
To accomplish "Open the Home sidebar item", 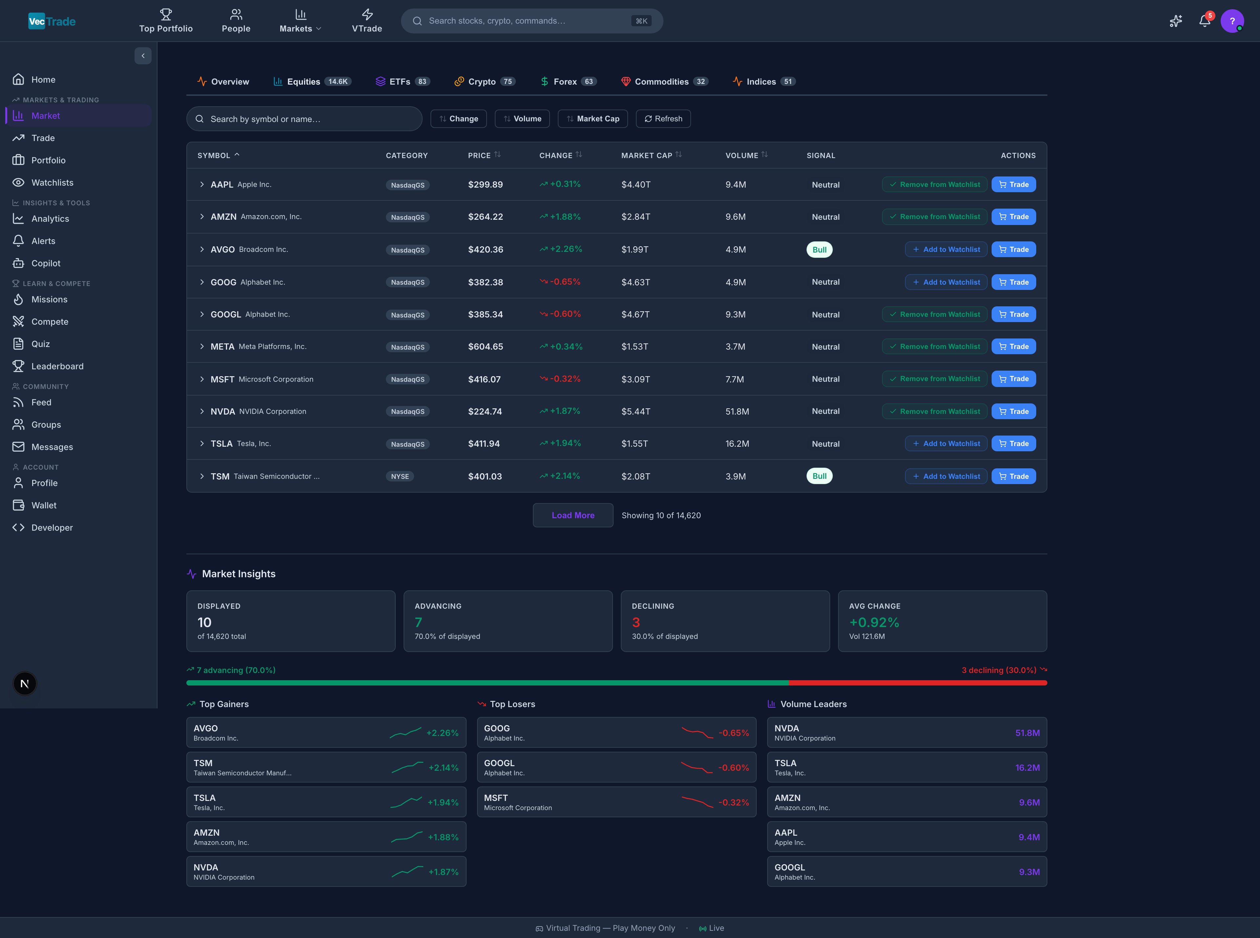I will (x=78, y=79).
